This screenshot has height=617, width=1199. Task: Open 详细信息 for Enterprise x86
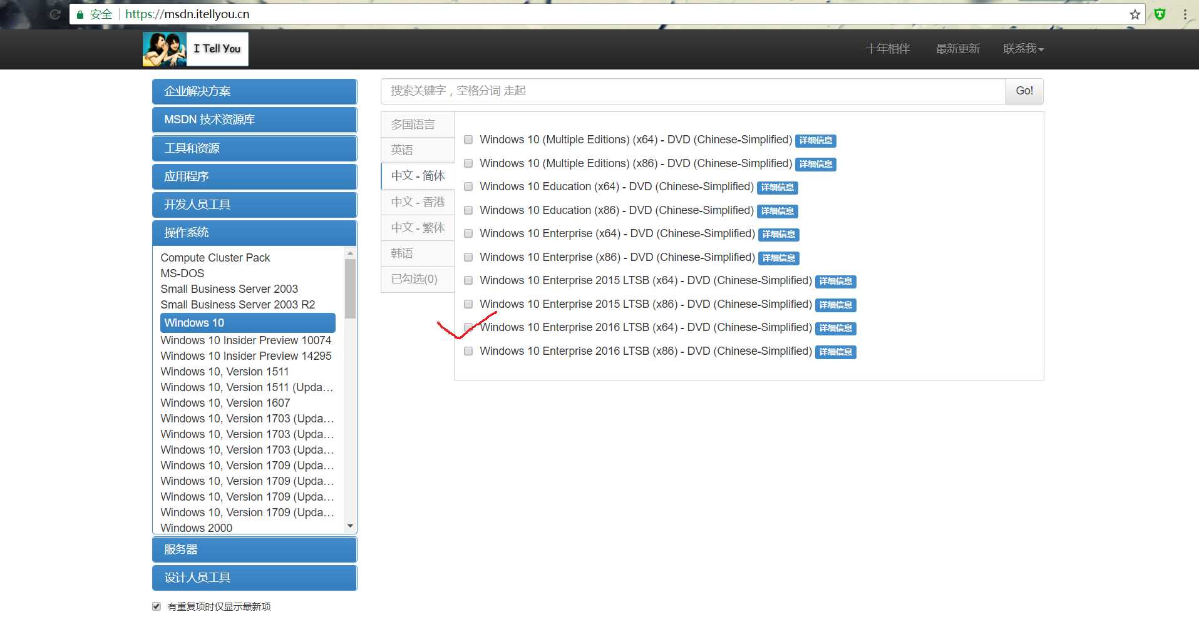pos(779,258)
